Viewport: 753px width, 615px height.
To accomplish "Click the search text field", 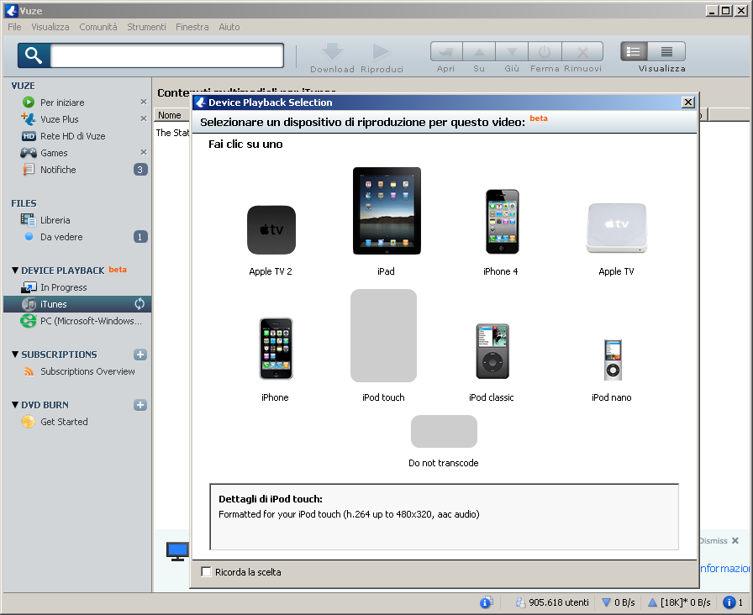I will 167,56.
